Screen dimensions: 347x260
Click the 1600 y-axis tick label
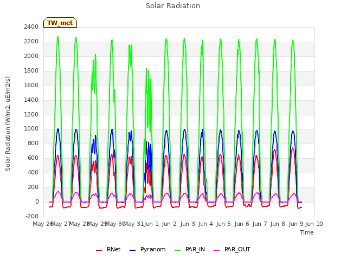pos(31,85)
